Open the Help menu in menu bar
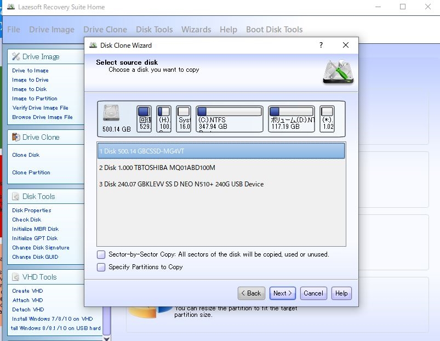 (x=228, y=30)
